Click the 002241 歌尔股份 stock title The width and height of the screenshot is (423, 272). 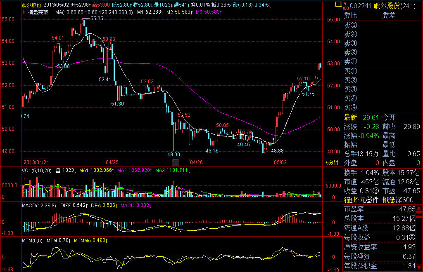coord(383,5)
